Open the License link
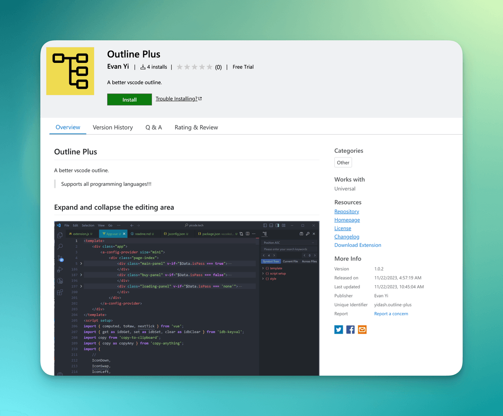The width and height of the screenshot is (503, 416). click(343, 228)
